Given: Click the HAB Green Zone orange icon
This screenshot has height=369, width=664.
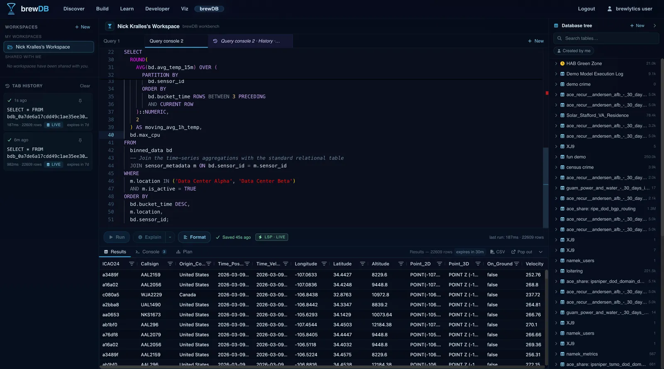Looking at the screenshot, I should 562,63.
